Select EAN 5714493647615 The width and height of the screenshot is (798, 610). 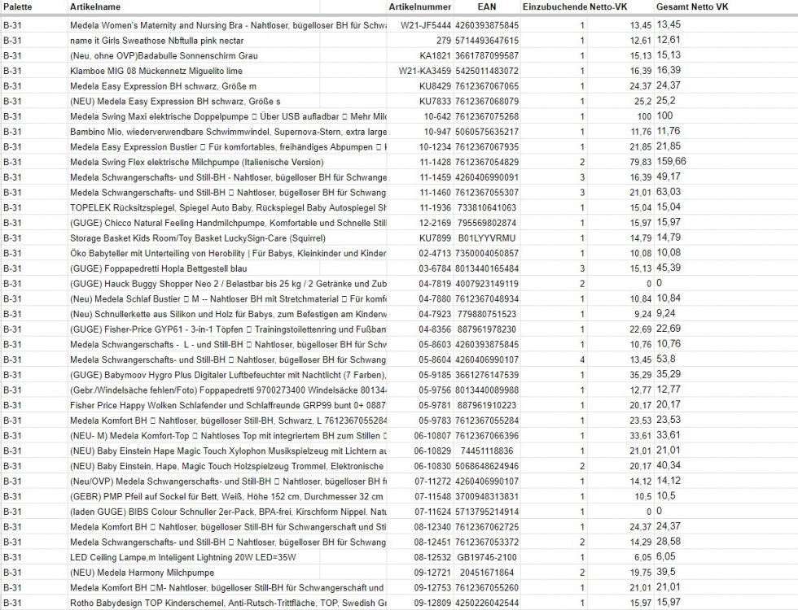click(x=487, y=41)
